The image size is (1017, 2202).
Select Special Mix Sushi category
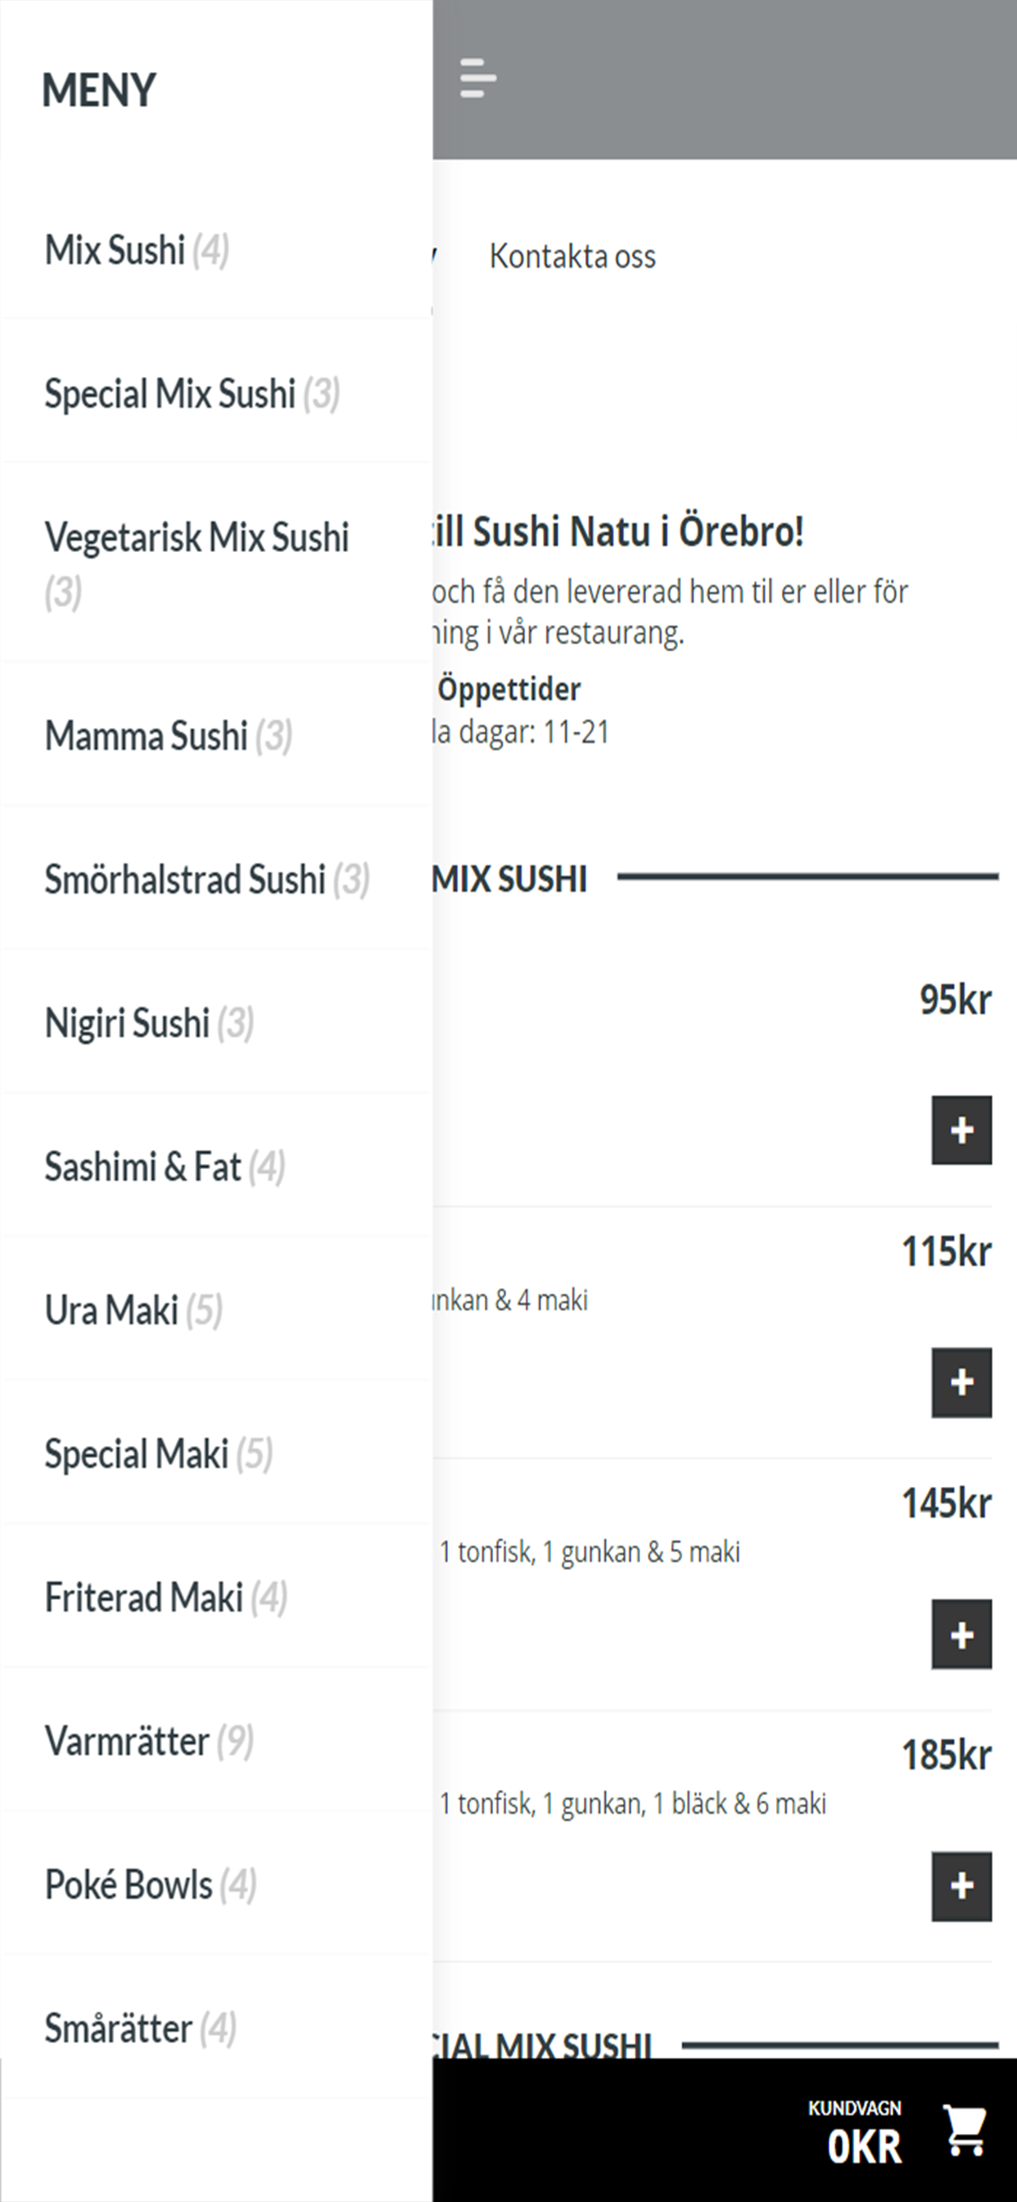217,393
